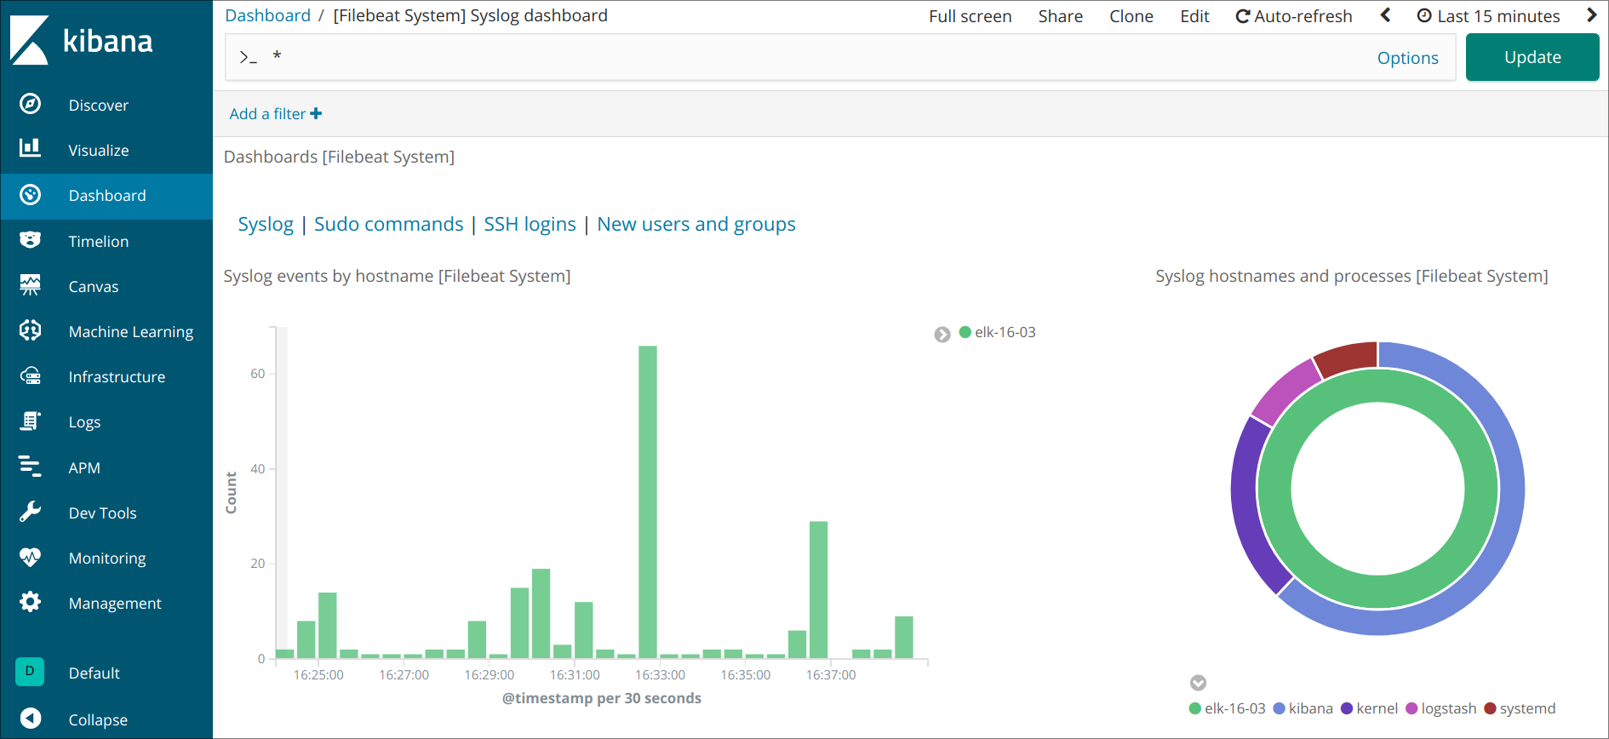This screenshot has height=739, width=1609.
Task: Open the Sudo commands dashboard link
Action: click(388, 224)
